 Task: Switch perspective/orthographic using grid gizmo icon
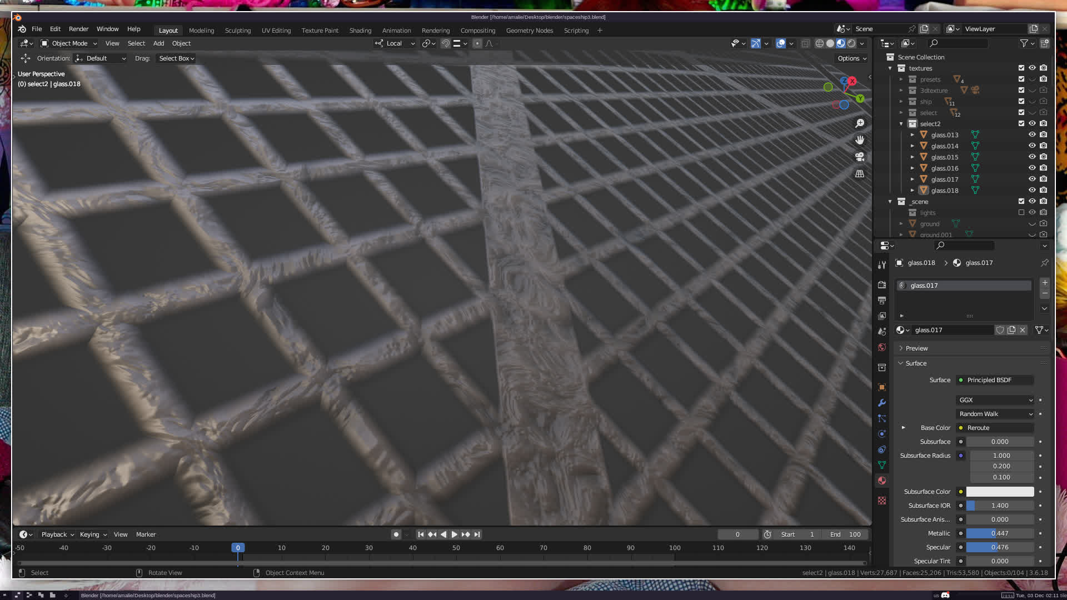click(x=860, y=174)
